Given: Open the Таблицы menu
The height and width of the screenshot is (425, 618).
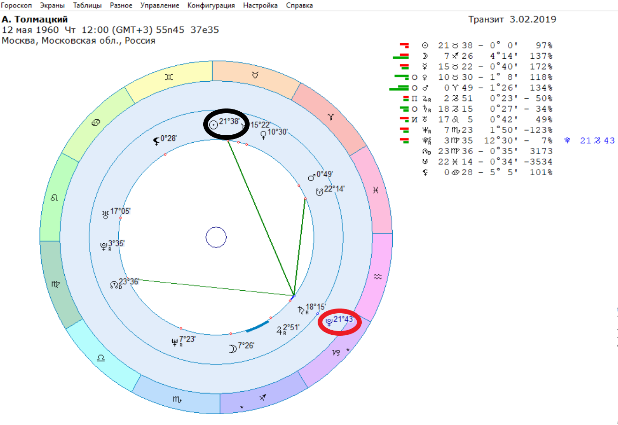Looking at the screenshot, I should coord(88,6).
